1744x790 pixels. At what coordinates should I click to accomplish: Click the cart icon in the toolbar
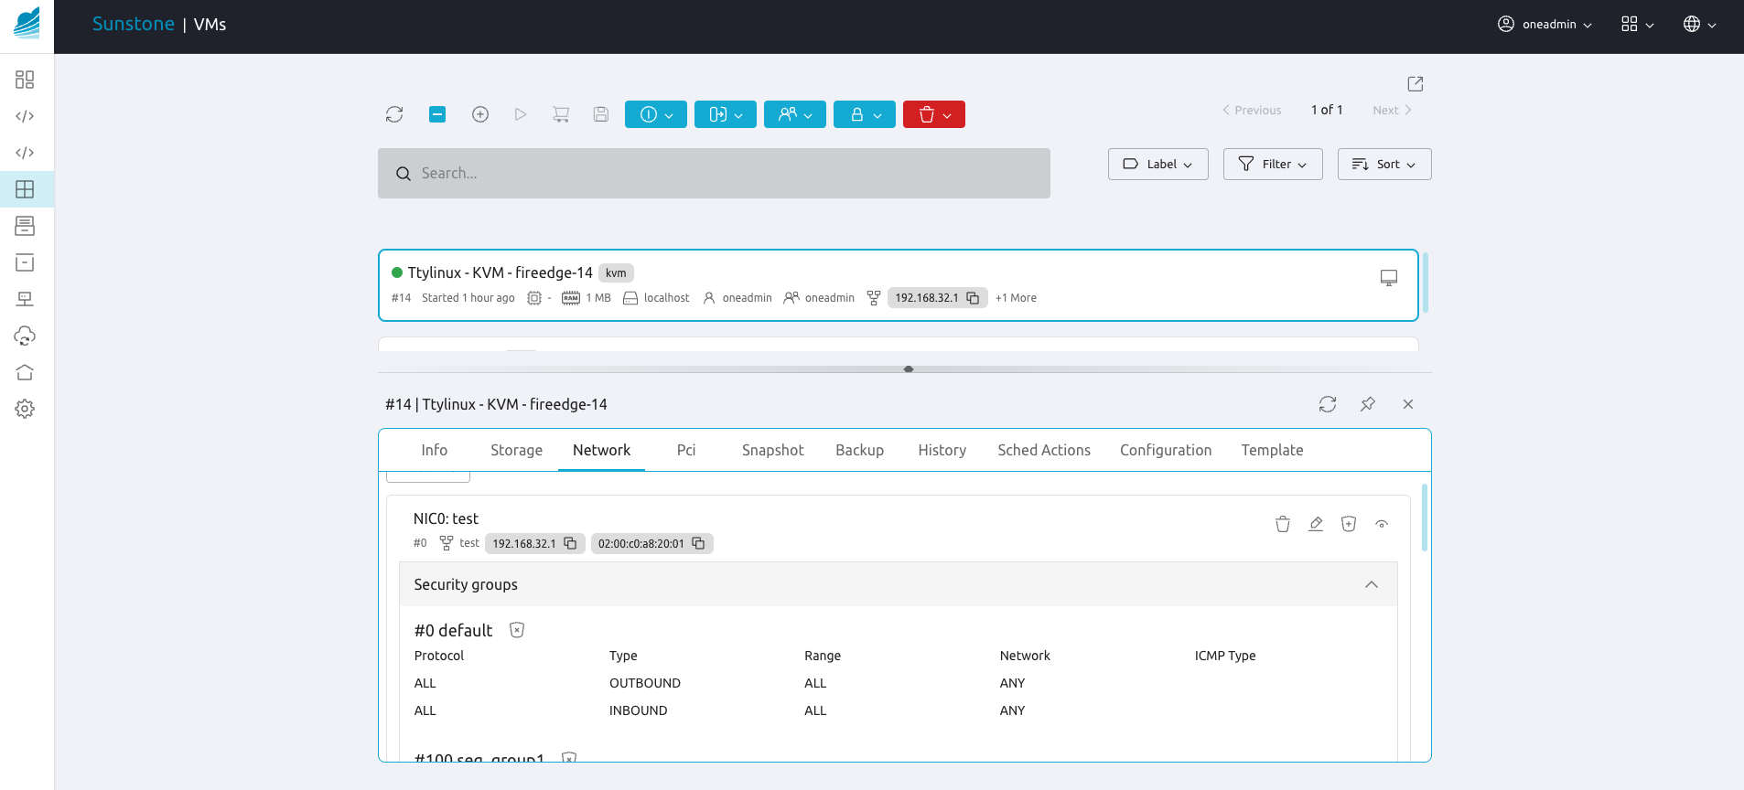561,114
